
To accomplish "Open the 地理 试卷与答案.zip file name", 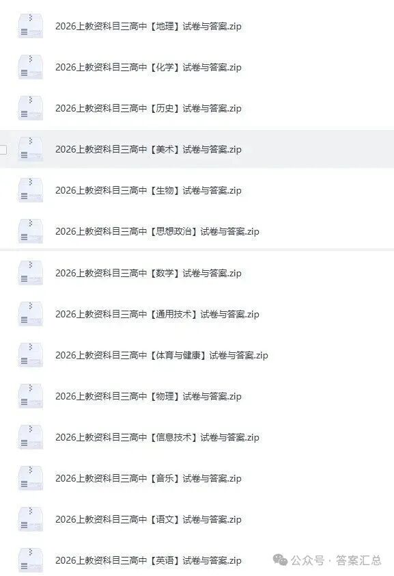I will click(x=148, y=26).
